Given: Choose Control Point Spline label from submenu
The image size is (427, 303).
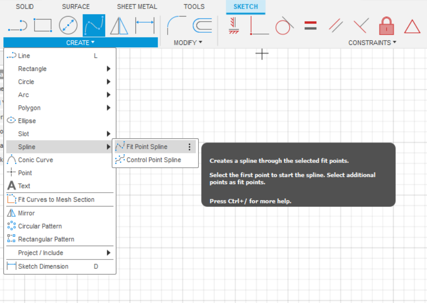Looking at the screenshot, I should click(153, 160).
